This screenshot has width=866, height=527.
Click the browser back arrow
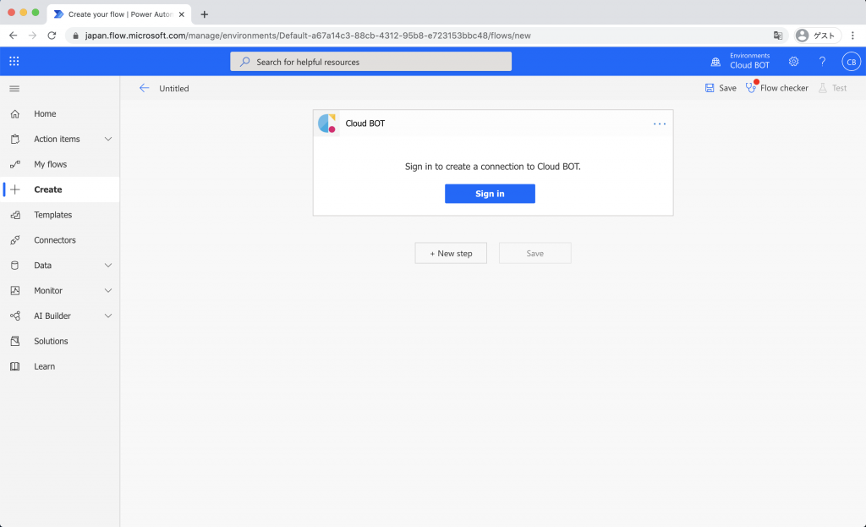[x=14, y=36]
